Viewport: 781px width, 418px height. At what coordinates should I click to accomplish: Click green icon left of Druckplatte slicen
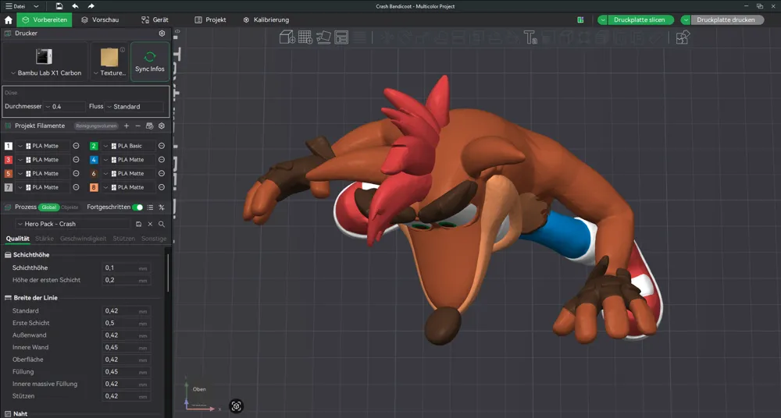coord(580,20)
